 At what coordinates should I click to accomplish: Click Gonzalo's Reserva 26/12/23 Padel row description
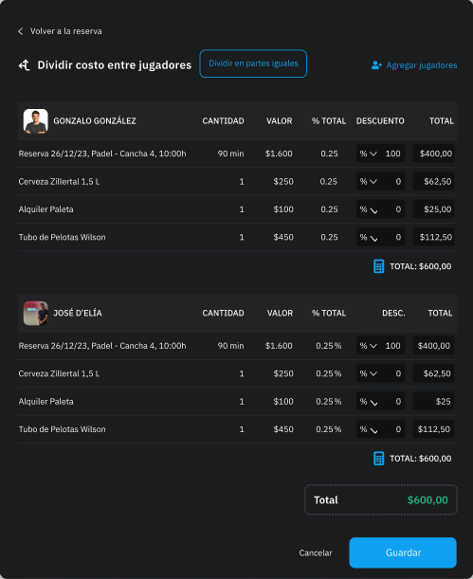[102, 154]
